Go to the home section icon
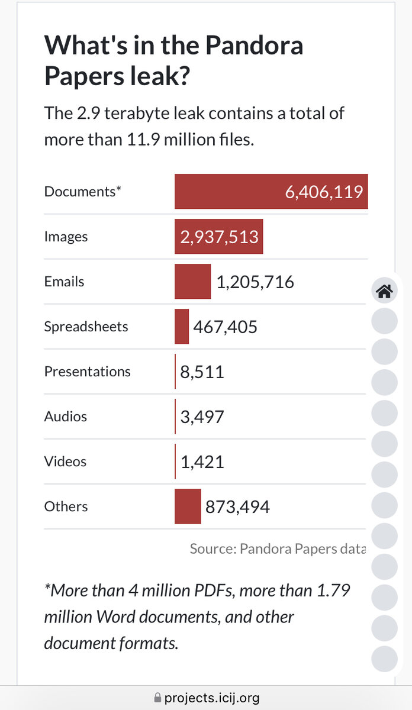412x710 pixels. coord(384,291)
